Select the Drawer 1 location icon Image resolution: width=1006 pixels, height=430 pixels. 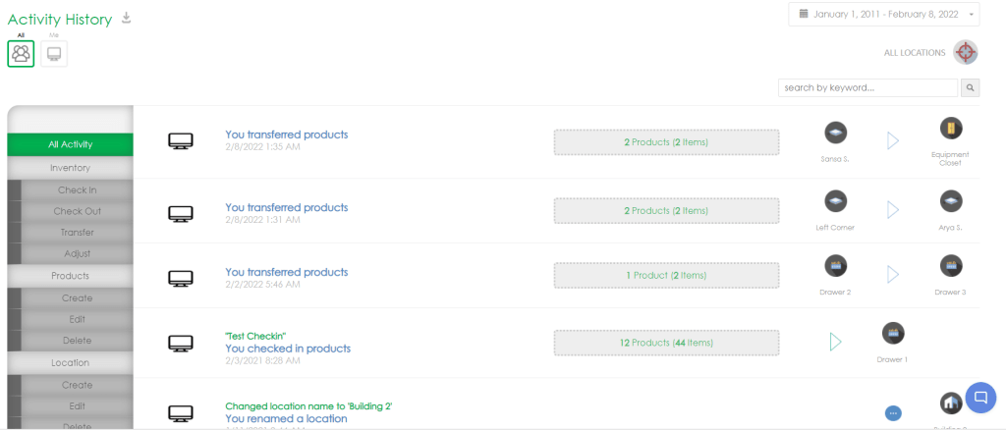click(x=893, y=333)
